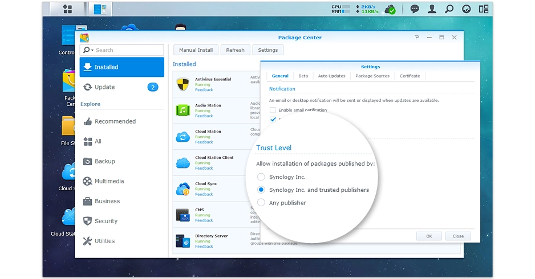
Task: Select Any publisher trust level
Action: 261,203
